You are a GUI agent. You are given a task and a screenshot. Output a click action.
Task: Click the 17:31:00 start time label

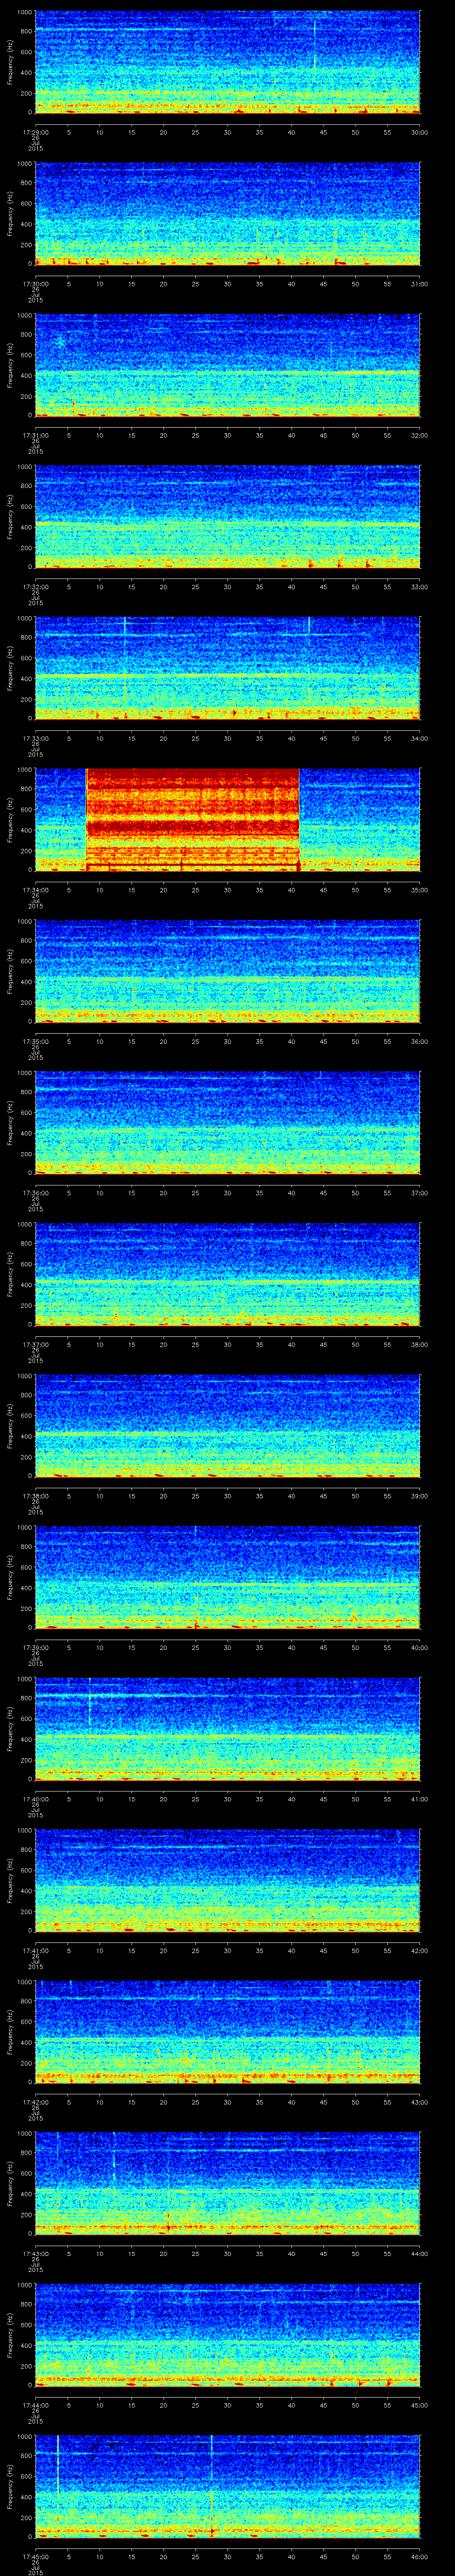pos(35,435)
